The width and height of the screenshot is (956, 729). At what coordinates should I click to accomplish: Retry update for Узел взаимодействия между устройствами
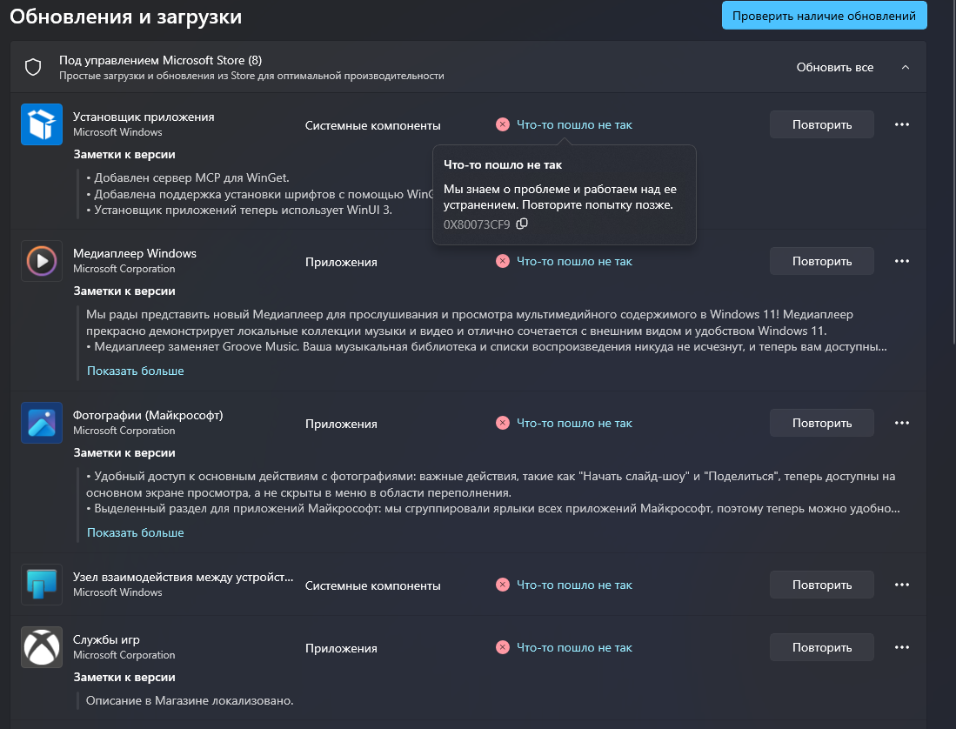[x=822, y=585]
